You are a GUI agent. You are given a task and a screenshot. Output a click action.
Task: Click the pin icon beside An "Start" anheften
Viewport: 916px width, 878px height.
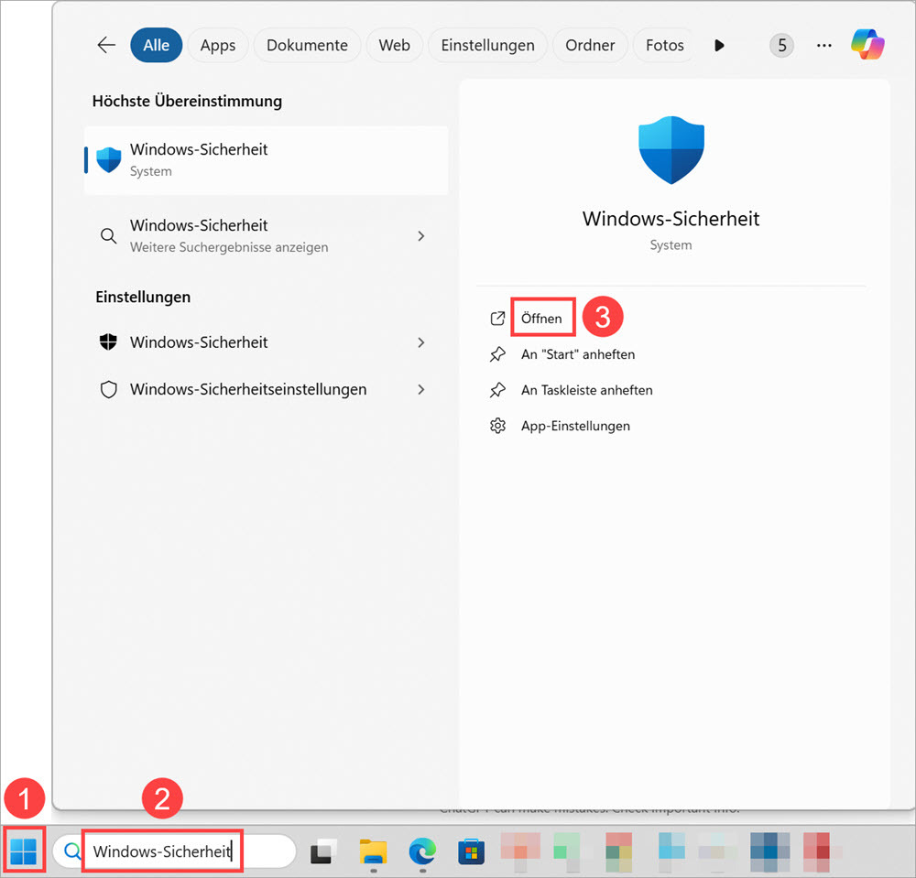point(497,354)
